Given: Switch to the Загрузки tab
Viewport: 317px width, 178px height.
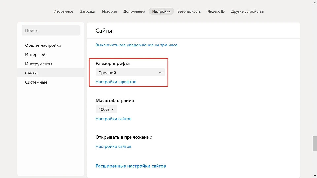Looking at the screenshot, I should coord(88,11).
